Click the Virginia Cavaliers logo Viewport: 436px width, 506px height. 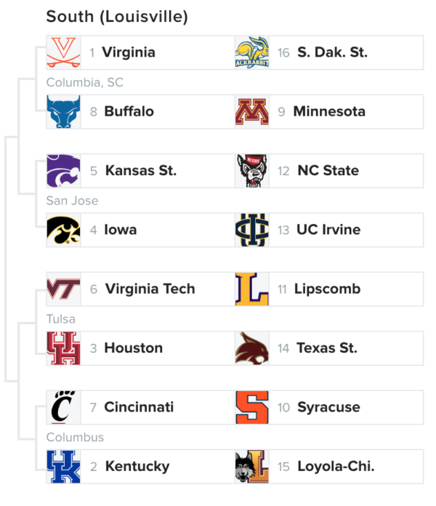(63, 52)
